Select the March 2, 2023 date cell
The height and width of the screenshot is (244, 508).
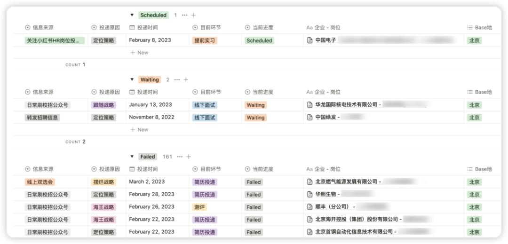[147, 182]
